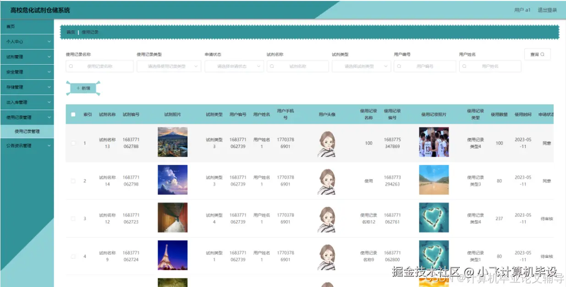Click the 查询 search button
Viewport: 566px width, 287px height.
pyautogui.click(x=537, y=54)
